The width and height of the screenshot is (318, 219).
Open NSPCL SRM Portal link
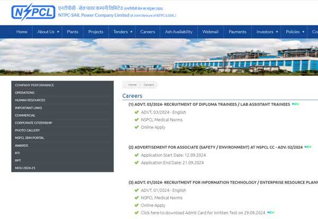(30, 137)
